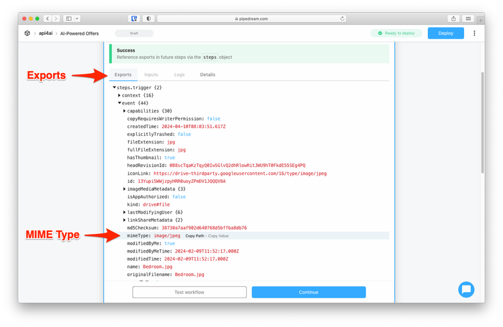Open AI-Powered Offers breadcrumb

point(80,34)
